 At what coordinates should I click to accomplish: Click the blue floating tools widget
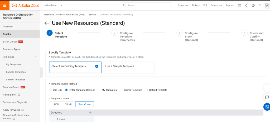coord(267,107)
